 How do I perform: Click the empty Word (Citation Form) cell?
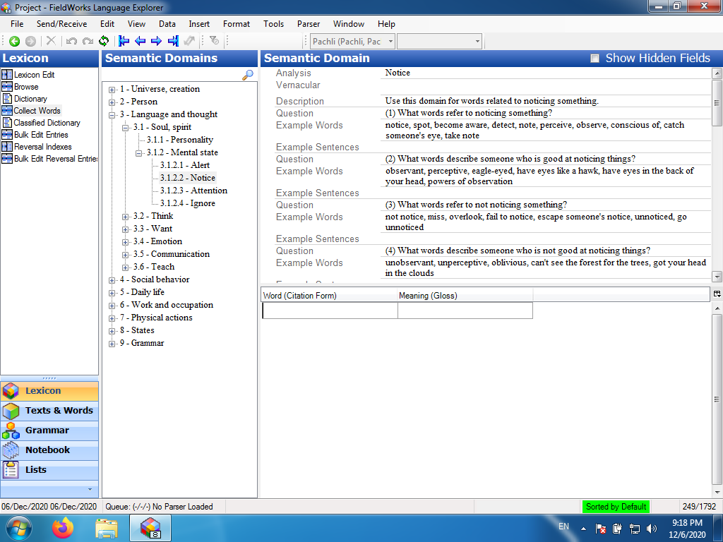click(330, 311)
